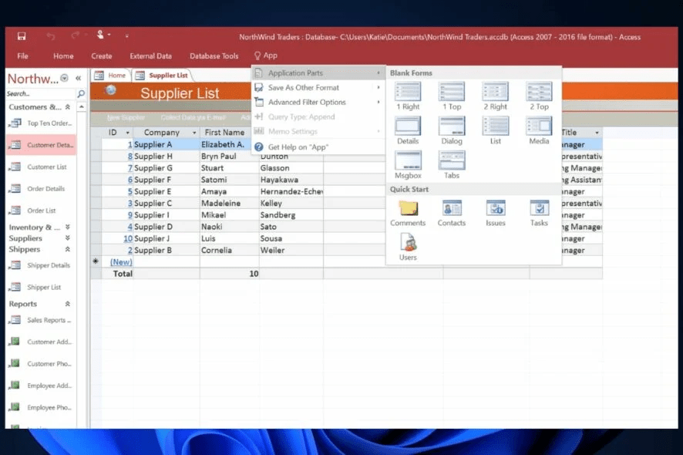The width and height of the screenshot is (683, 455).
Task: Choose the Tabs blank form template
Action: pyautogui.click(x=452, y=161)
